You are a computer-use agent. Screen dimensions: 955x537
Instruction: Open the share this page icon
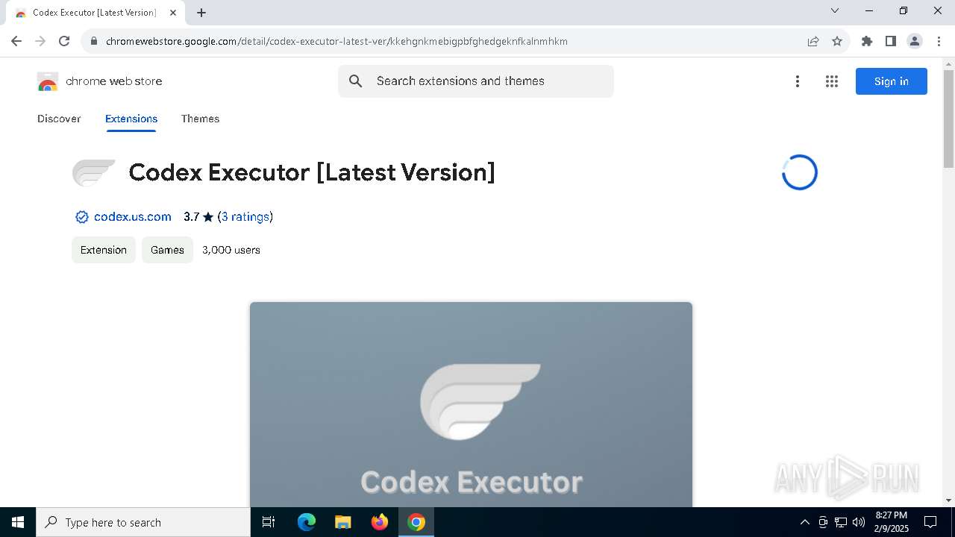[813, 41]
